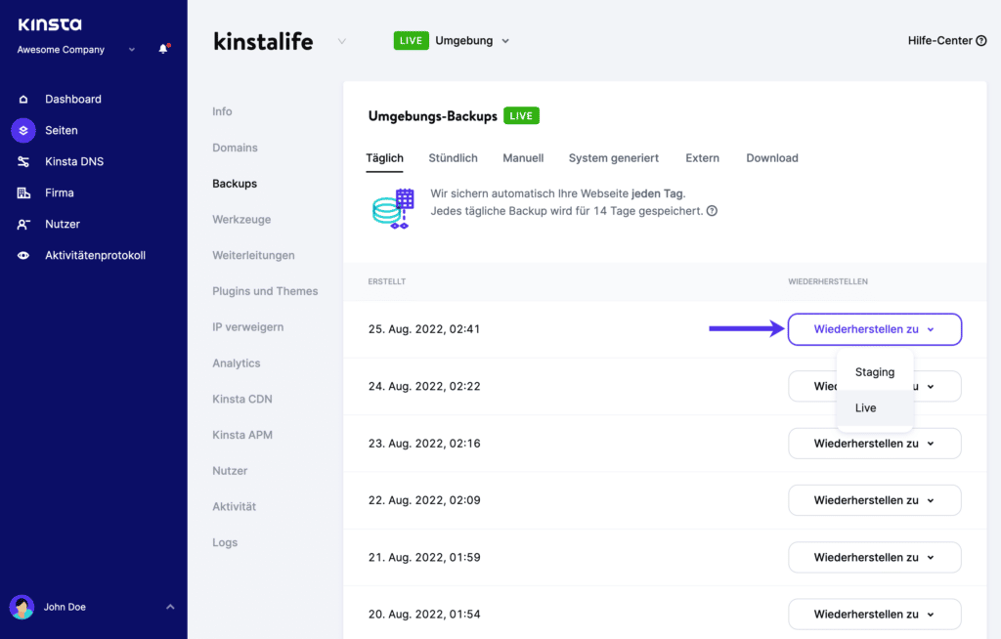Choose Staging in the restore menu
The width and height of the screenshot is (1001, 639).
(874, 372)
